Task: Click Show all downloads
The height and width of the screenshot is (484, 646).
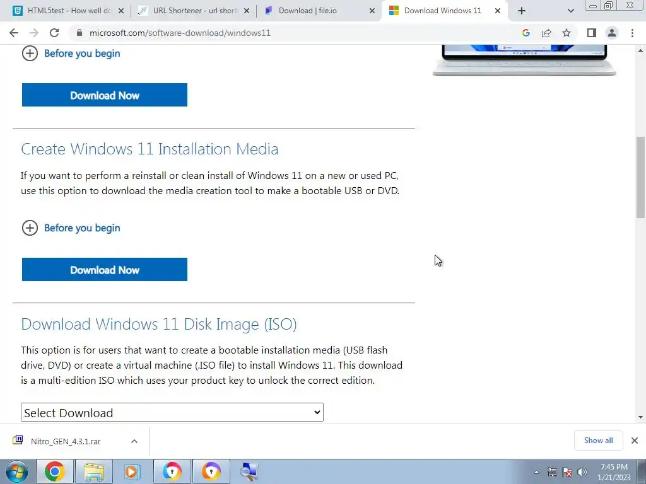Action: click(598, 441)
